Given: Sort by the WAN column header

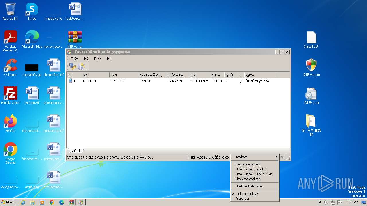Looking at the screenshot, I should [x=95, y=75].
